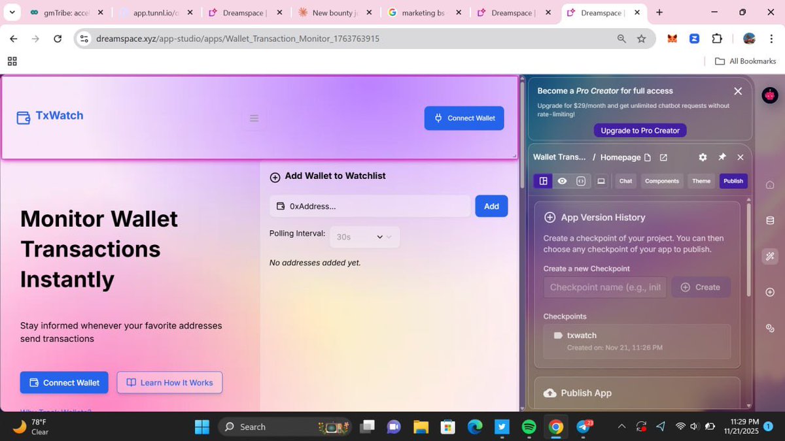Click the 0xAddress input field
This screenshot has height=441, width=785.
(x=370, y=206)
